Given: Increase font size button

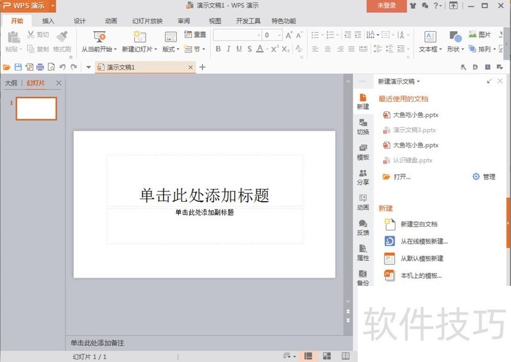Looking at the screenshot, I should click(289, 35).
